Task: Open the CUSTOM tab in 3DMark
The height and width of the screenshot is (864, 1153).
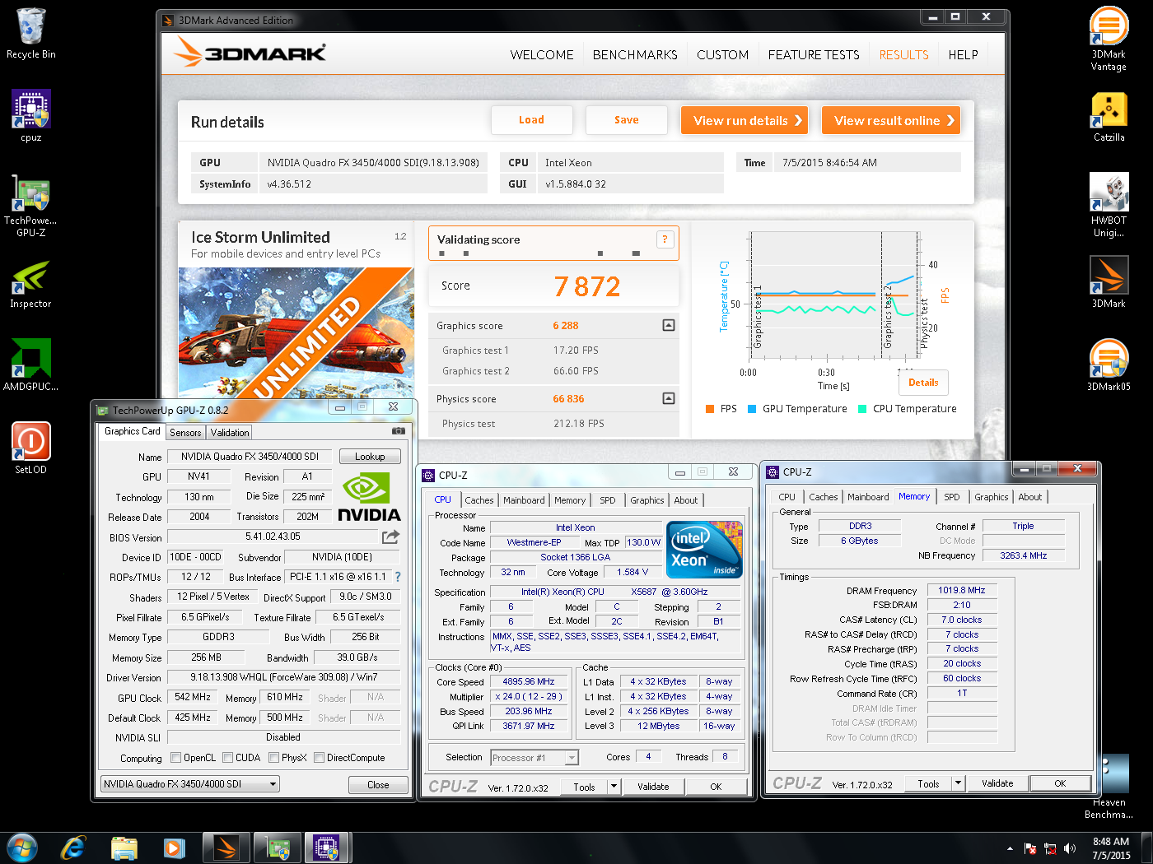Action: pos(722,55)
